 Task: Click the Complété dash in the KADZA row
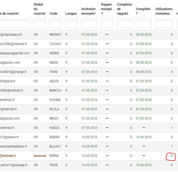pos(144,128)
